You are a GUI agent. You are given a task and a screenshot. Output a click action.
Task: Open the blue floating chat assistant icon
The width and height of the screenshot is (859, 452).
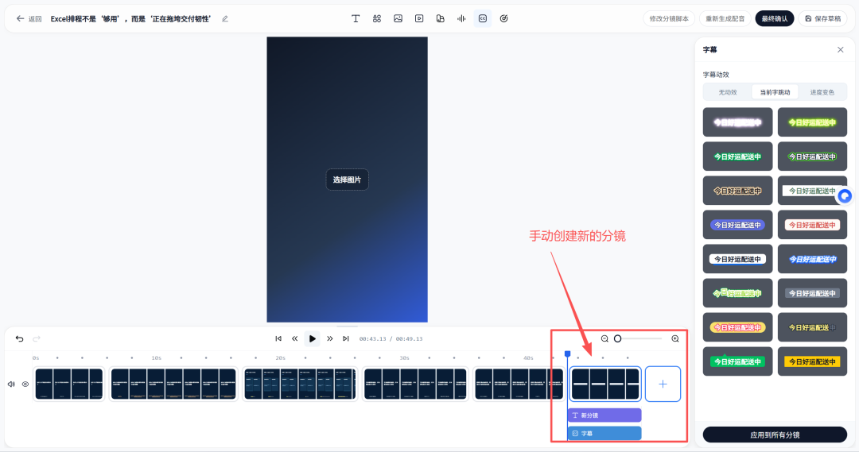click(845, 195)
